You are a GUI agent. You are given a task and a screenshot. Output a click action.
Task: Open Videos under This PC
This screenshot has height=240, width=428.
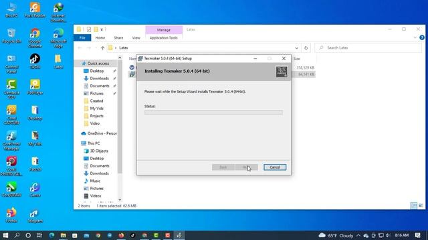pos(96,196)
